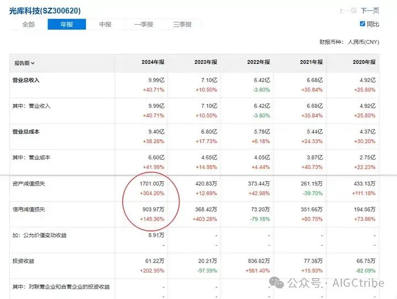397x299 pixels.
Task: Click the 73.20万 value for 2022
Action: (260, 210)
